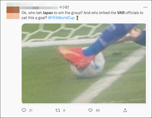Open the #FIFAWorldCup hashtag link
This screenshot has height=118, width=152.
pyautogui.click(x=61, y=18)
